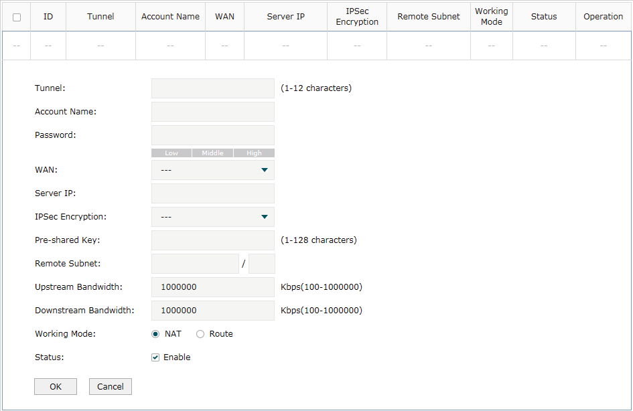Click the password strength indicator bar
The width and height of the screenshot is (633, 411).
[x=213, y=153]
